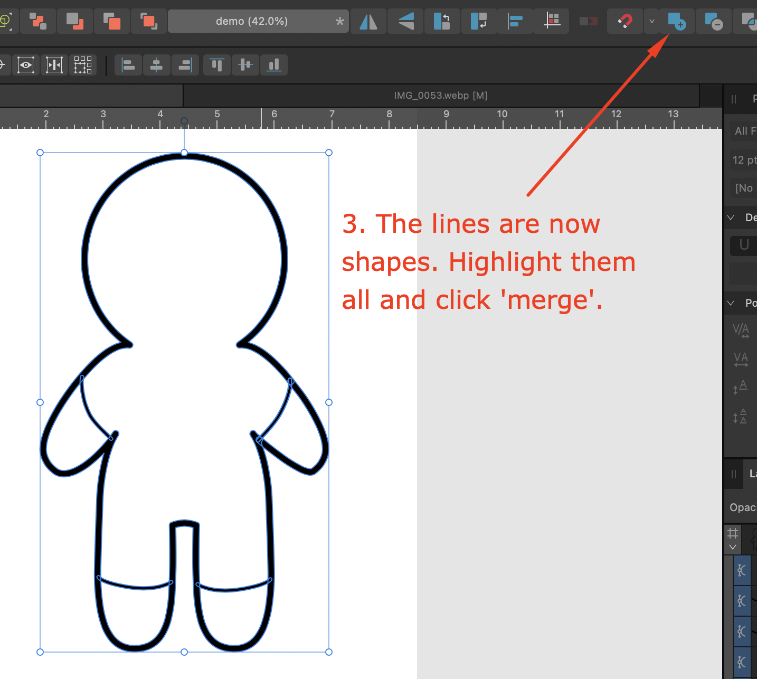Click the Flip Vertical icon

[405, 21]
